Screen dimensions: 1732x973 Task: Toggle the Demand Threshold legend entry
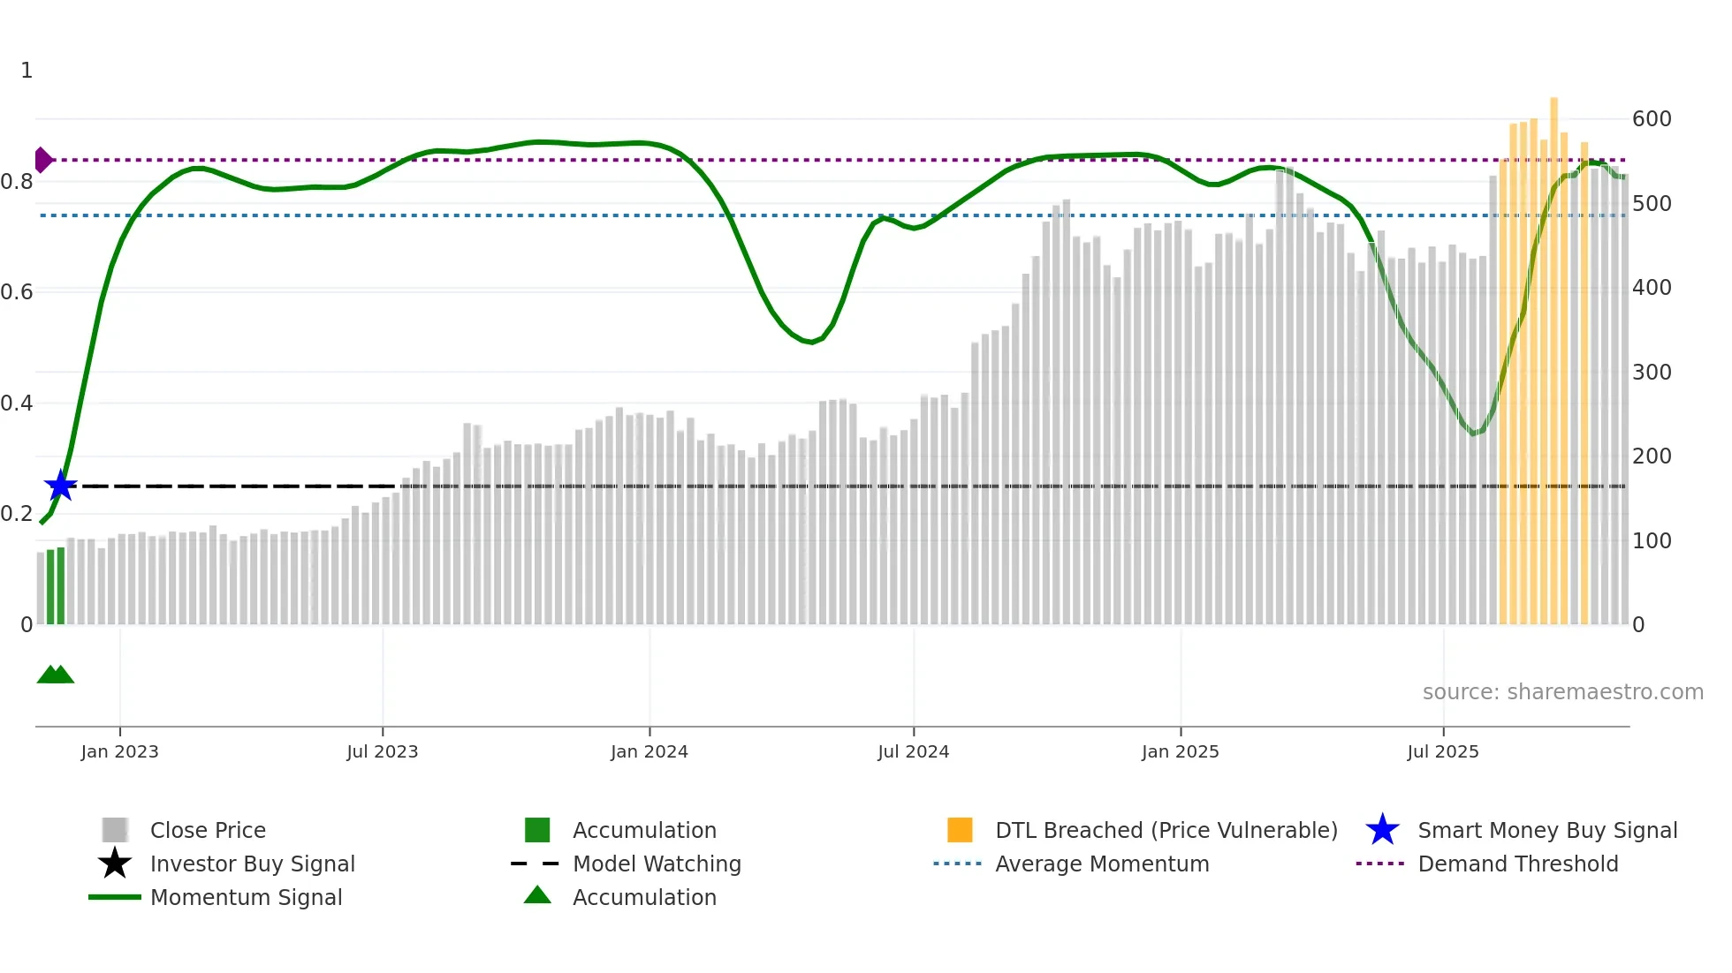coord(1517,864)
